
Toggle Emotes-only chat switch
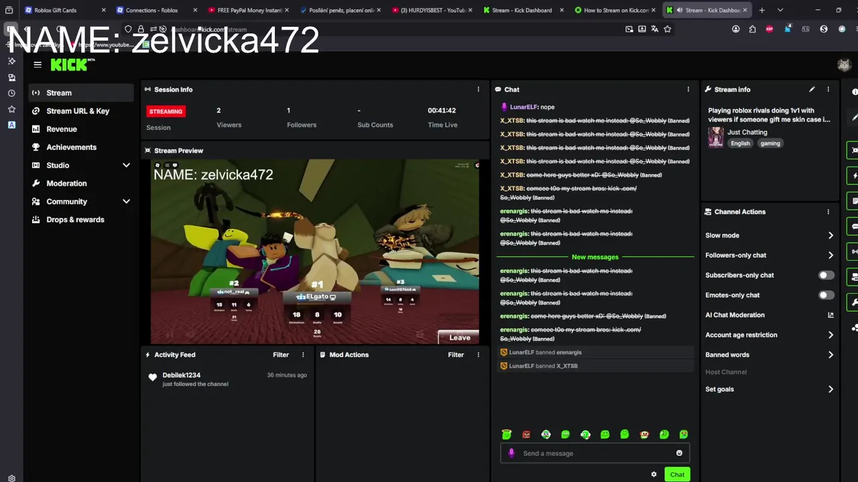(x=826, y=295)
